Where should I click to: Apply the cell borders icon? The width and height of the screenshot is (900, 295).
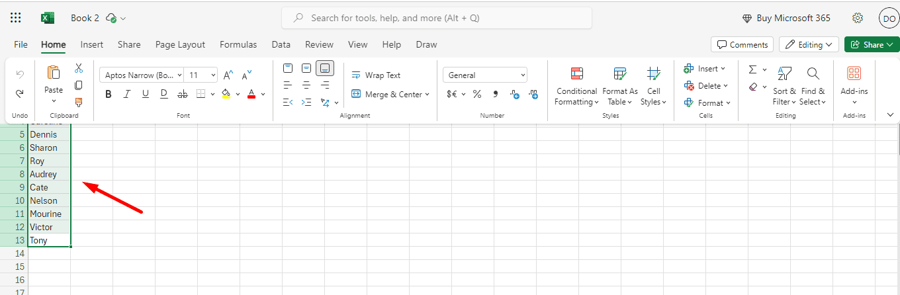tap(201, 94)
